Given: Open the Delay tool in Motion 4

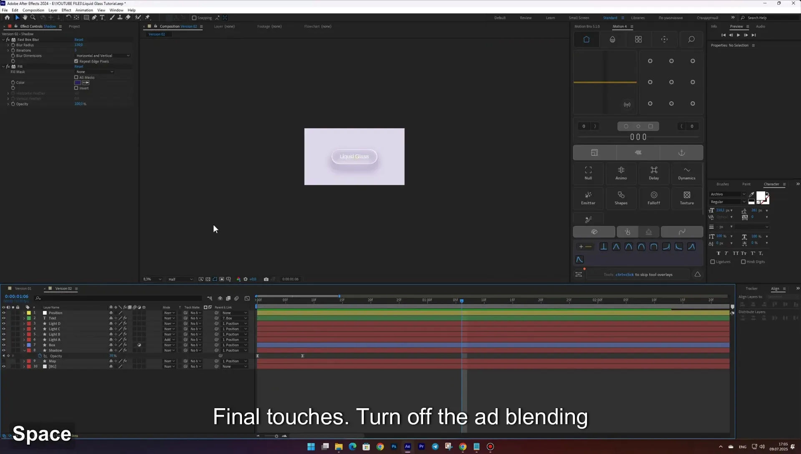Looking at the screenshot, I should (x=654, y=173).
